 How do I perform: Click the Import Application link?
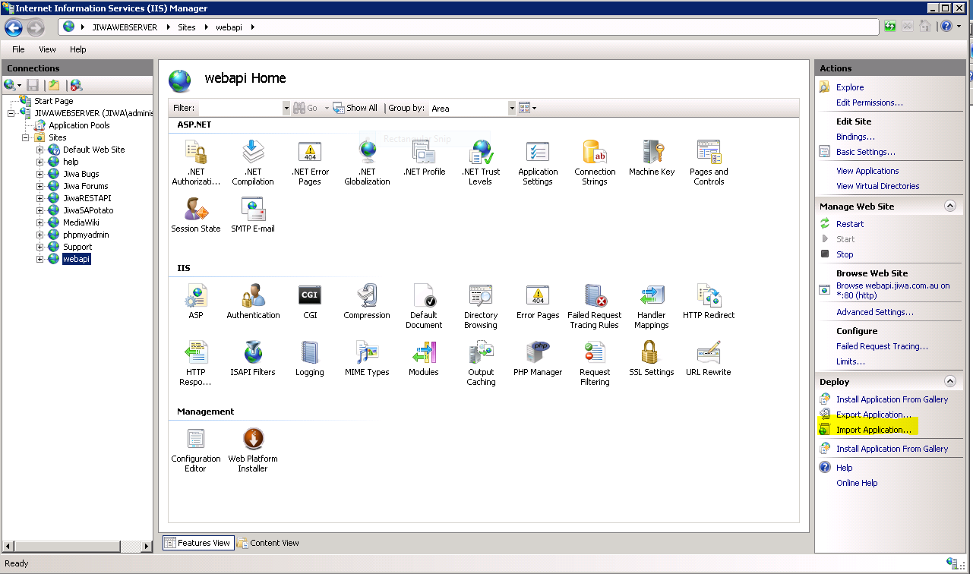point(873,430)
